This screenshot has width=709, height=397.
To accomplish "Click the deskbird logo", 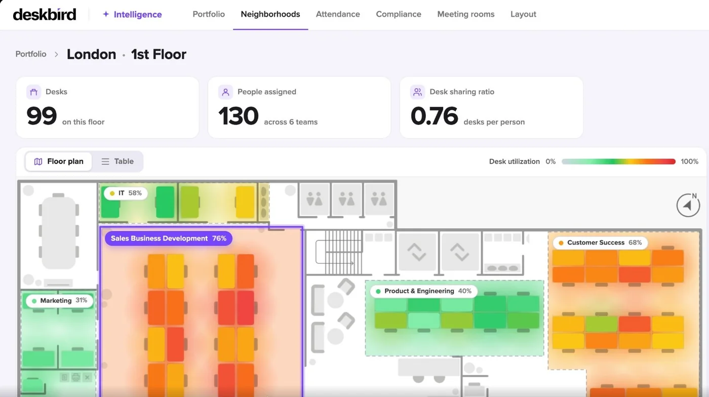I will coord(45,14).
